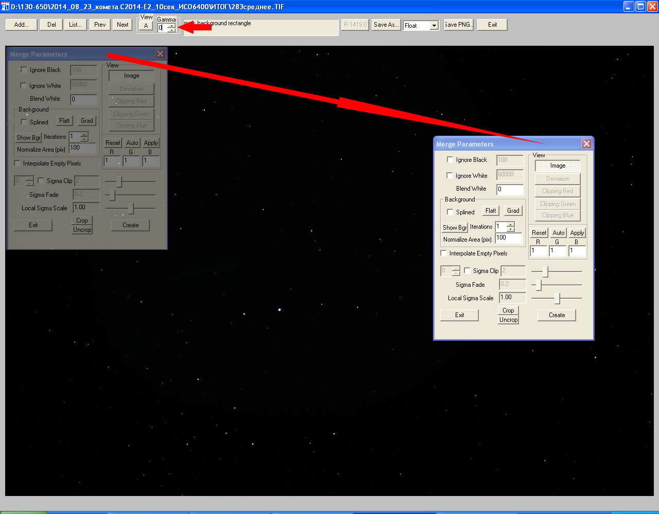
Task: Open the Save As... dialog
Action: pos(386,25)
